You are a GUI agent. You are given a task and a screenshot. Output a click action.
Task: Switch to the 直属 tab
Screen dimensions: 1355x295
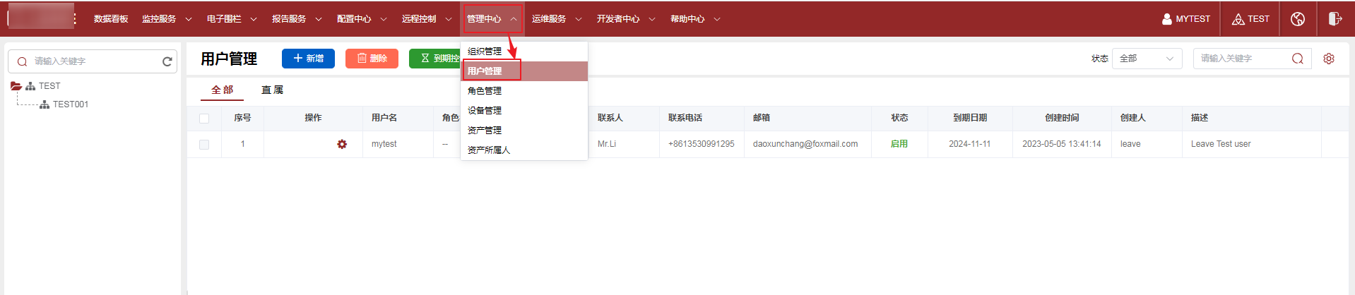coord(272,90)
